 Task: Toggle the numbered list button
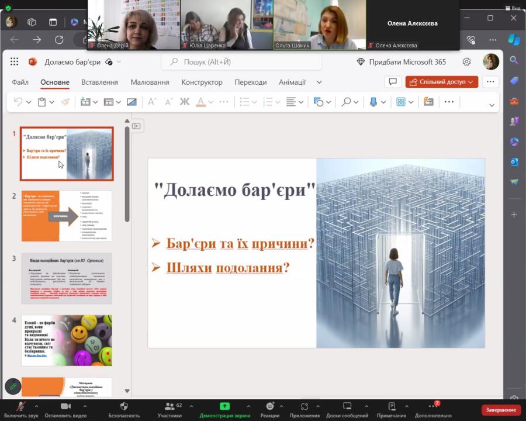tap(268, 102)
